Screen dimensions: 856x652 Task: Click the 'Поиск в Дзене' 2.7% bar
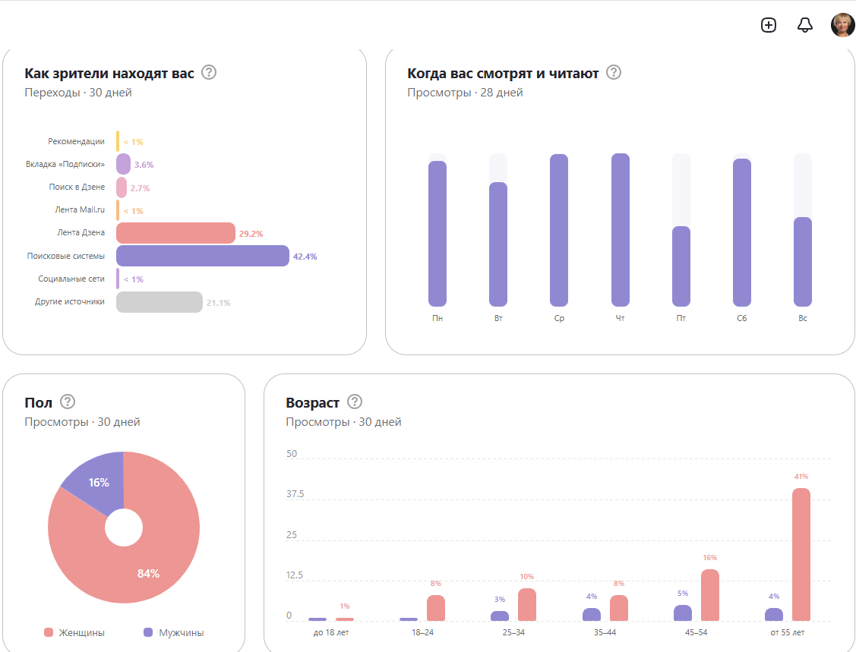(122, 187)
